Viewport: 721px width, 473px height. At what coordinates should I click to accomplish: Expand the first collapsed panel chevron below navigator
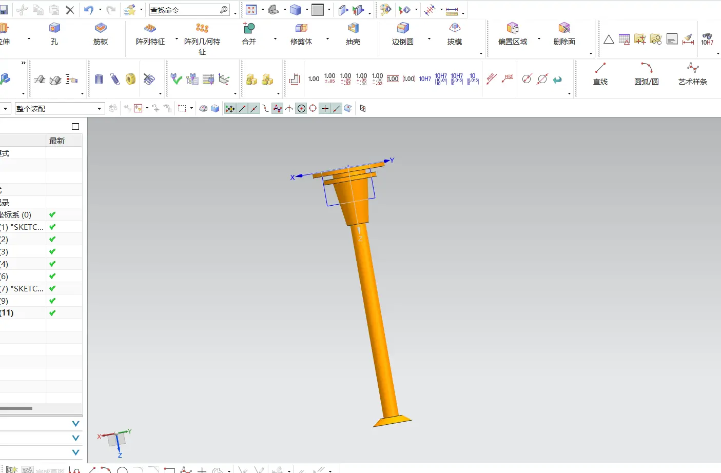tap(76, 424)
